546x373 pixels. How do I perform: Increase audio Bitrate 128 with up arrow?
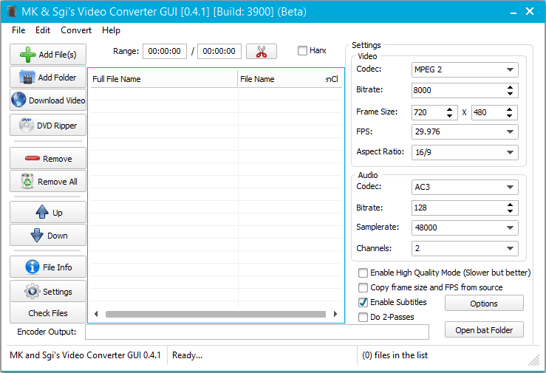510,205
